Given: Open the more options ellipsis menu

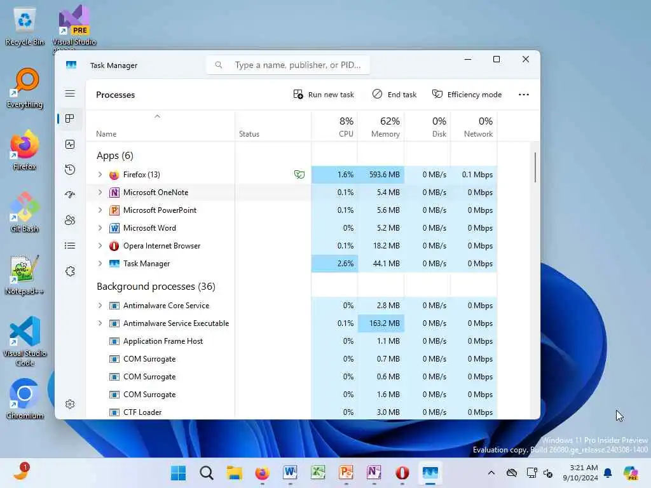Looking at the screenshot, I should [x=524, y=95].
